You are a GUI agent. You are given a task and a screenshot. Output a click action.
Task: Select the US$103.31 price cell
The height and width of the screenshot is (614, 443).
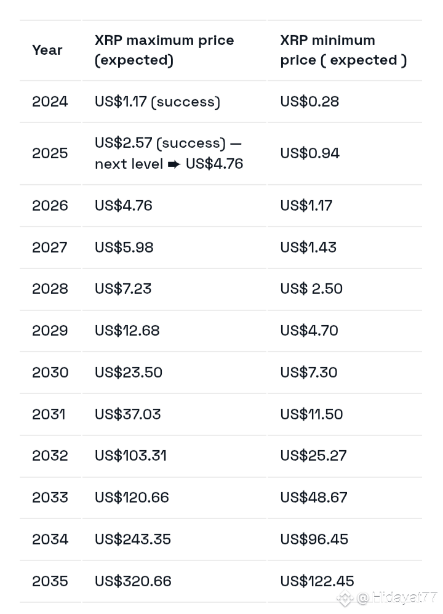130,455
